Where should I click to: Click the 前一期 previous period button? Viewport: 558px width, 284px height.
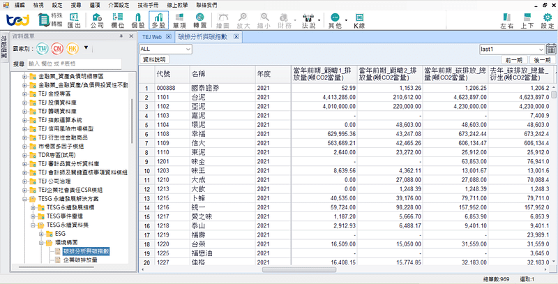pos(514,61)
